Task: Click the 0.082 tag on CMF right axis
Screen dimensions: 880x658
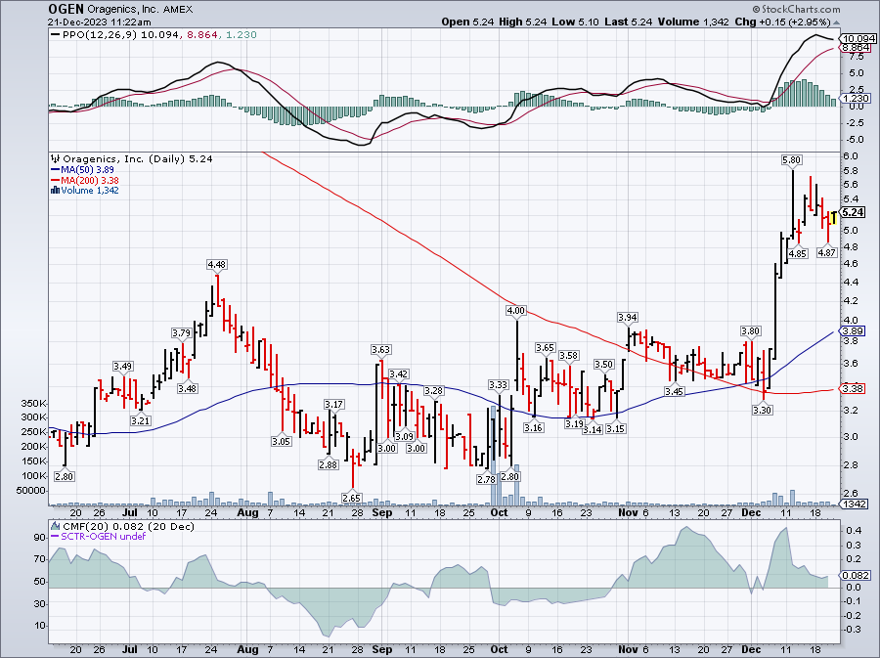Action: point(857,575)
